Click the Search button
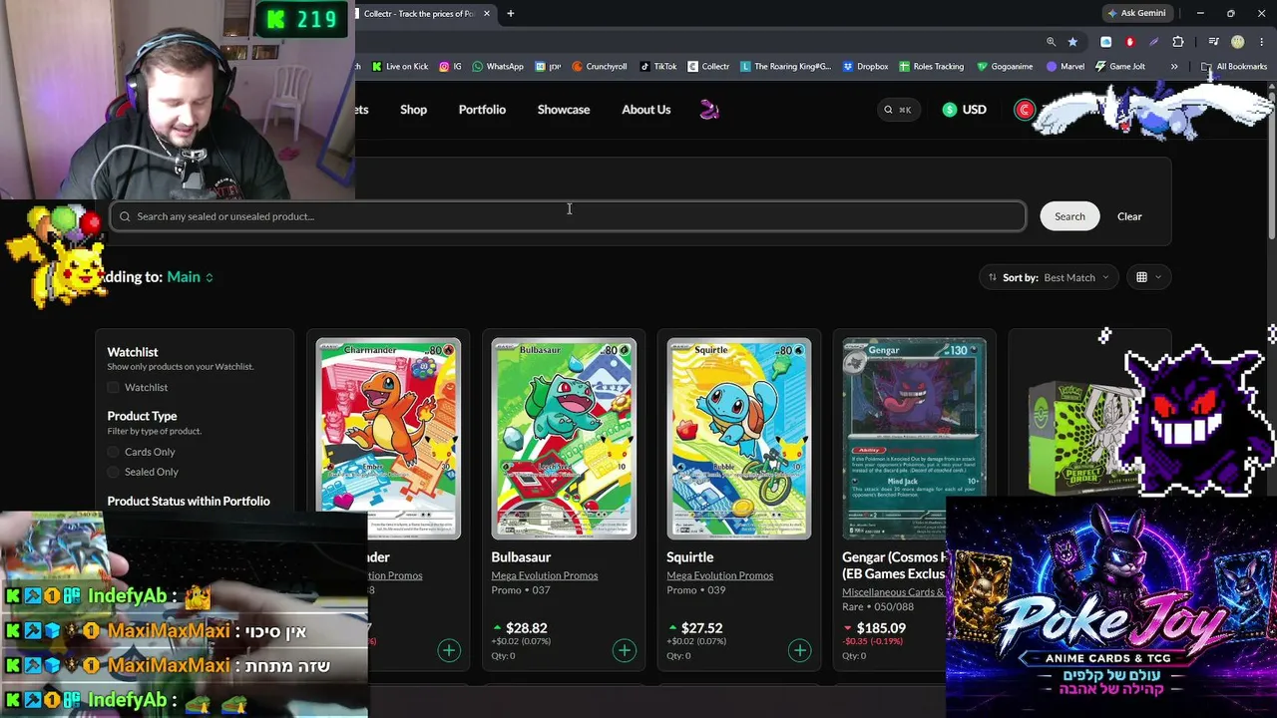 (x=1069, y=216)
